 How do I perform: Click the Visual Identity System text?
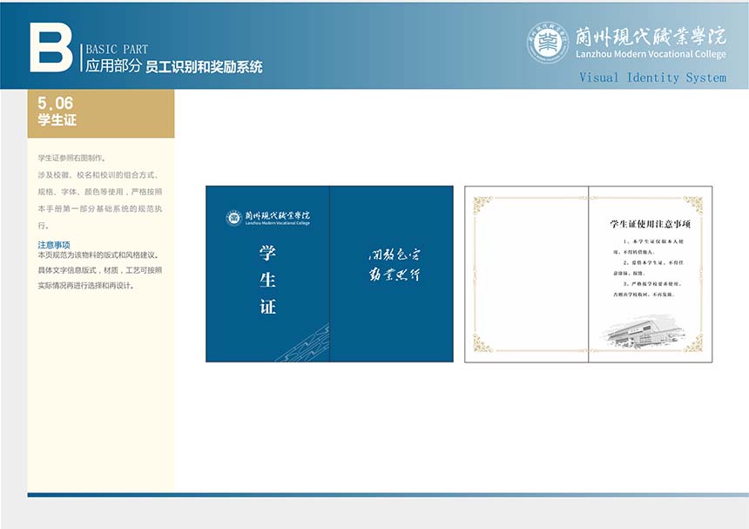652,78
